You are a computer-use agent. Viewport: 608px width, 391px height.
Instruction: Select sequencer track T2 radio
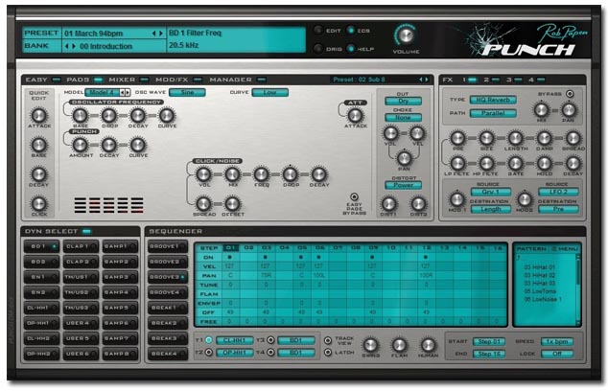tap(209, 353)
